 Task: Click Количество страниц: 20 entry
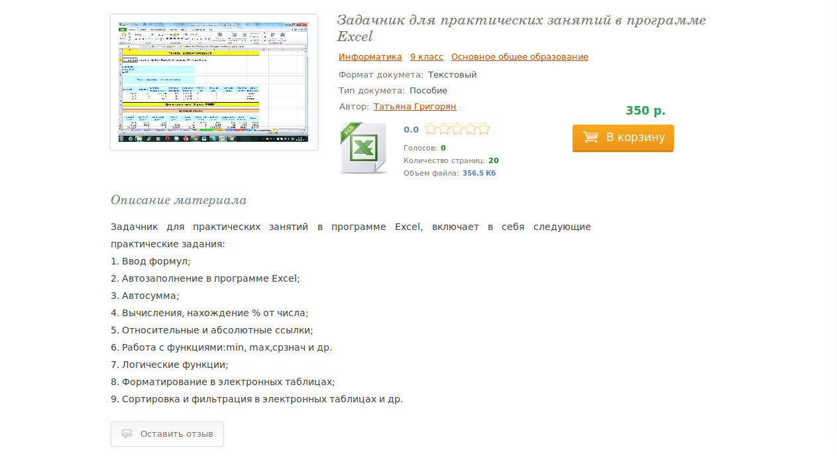[451, 160]
